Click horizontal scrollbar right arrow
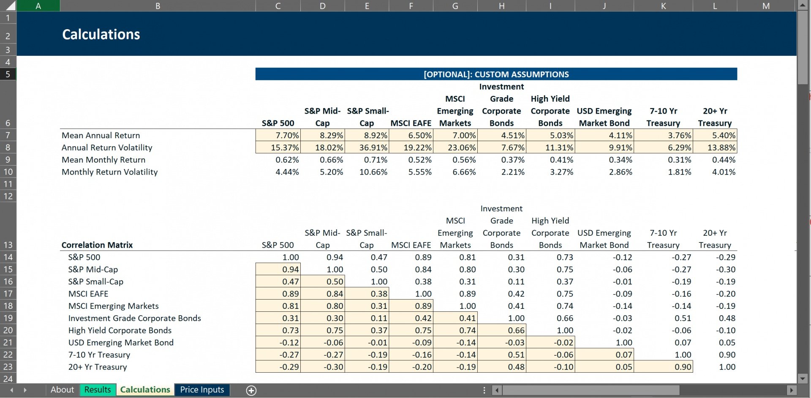Image resolution: width=811 pixels, height=398 pixels. point(792,390)
